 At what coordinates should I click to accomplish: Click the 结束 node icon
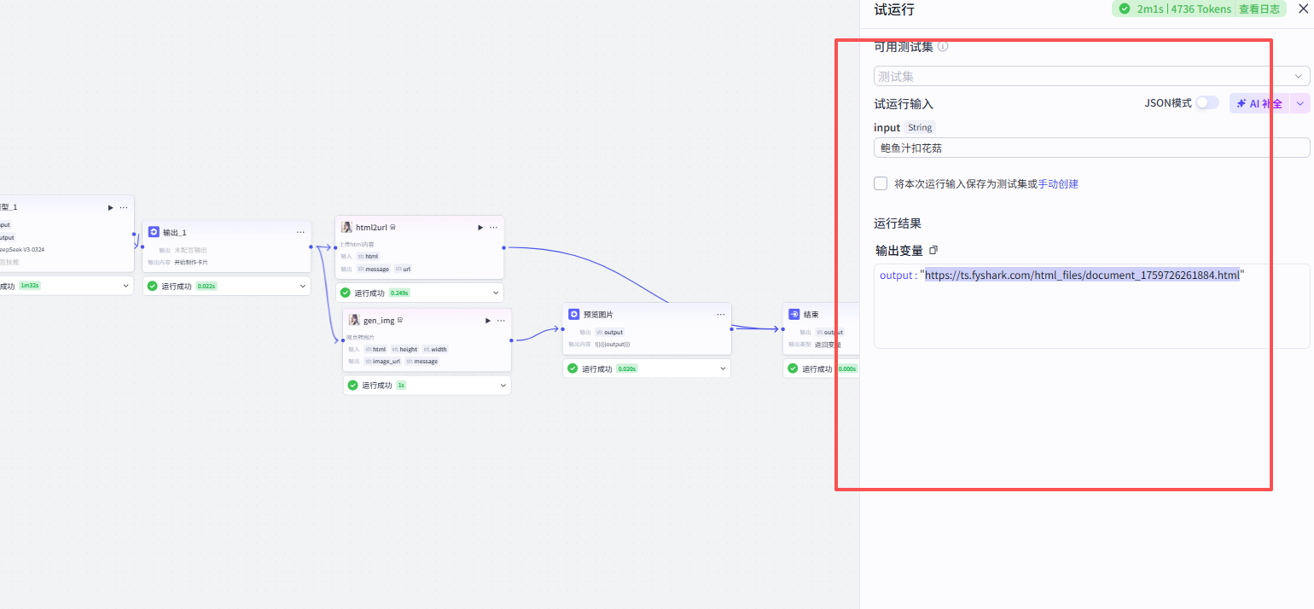tap(794, 315)
